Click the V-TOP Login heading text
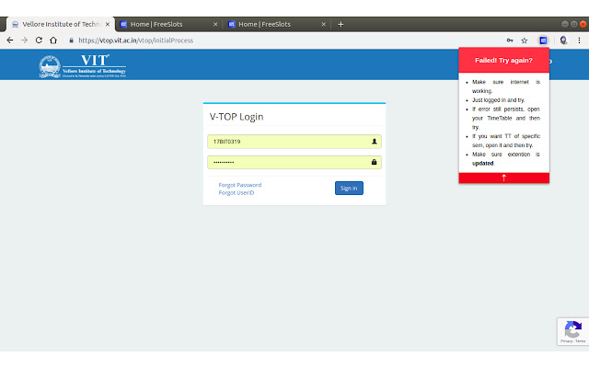This screenshot has width=589, height=368. click(237, 117)
